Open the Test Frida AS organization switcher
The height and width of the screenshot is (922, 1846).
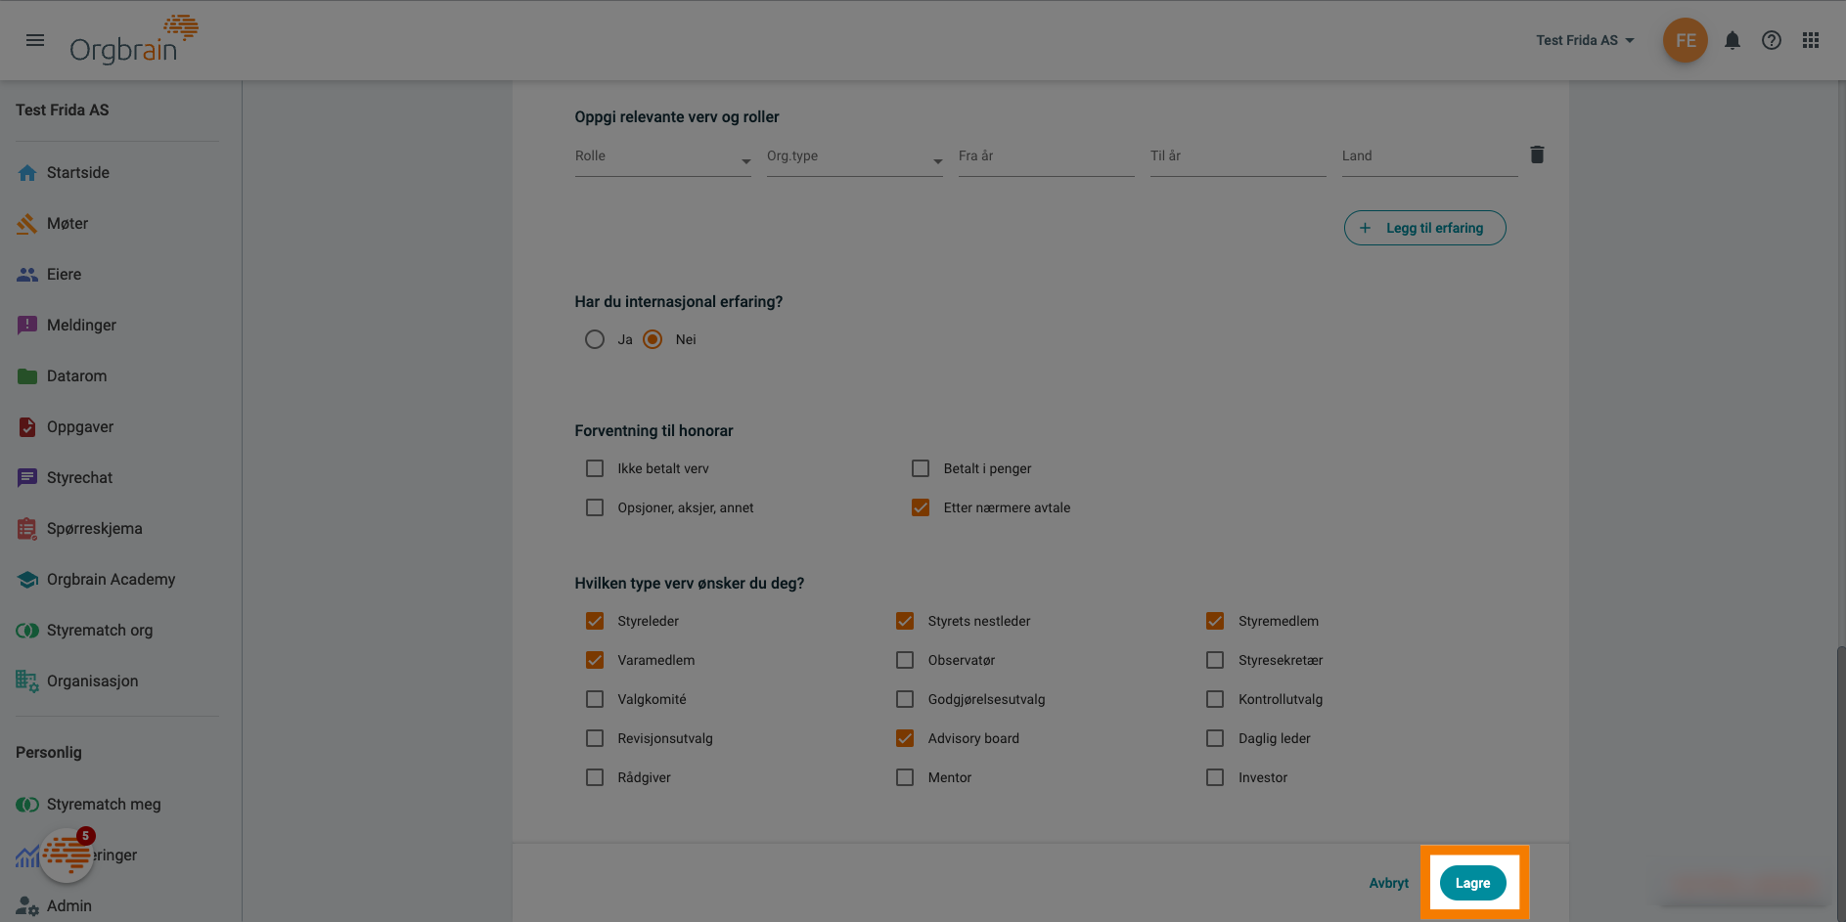[x=1585, y=40]
